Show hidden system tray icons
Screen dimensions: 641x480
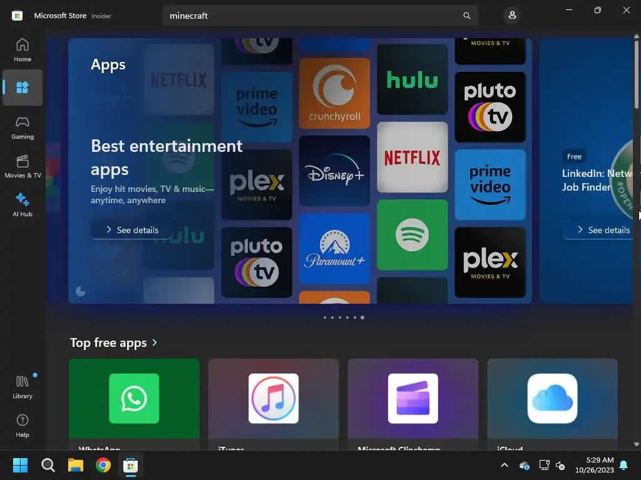tap(505, 465)
